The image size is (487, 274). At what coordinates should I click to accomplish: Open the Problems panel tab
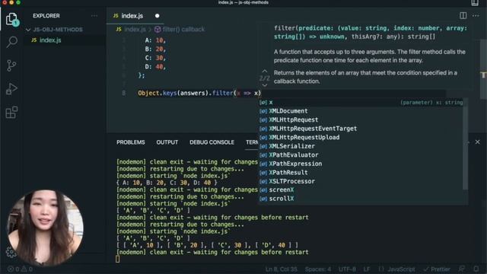tap(131, 142)
